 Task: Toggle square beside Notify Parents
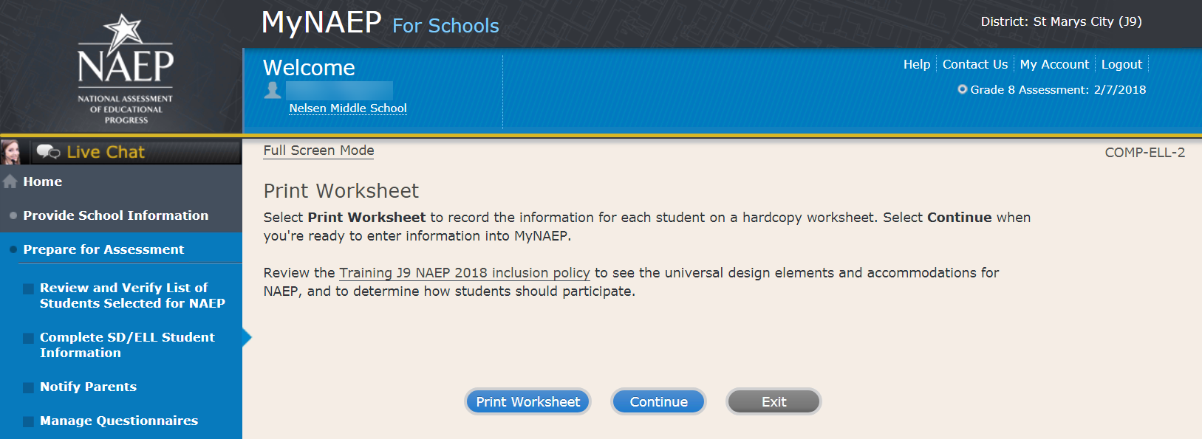(28, 387)
